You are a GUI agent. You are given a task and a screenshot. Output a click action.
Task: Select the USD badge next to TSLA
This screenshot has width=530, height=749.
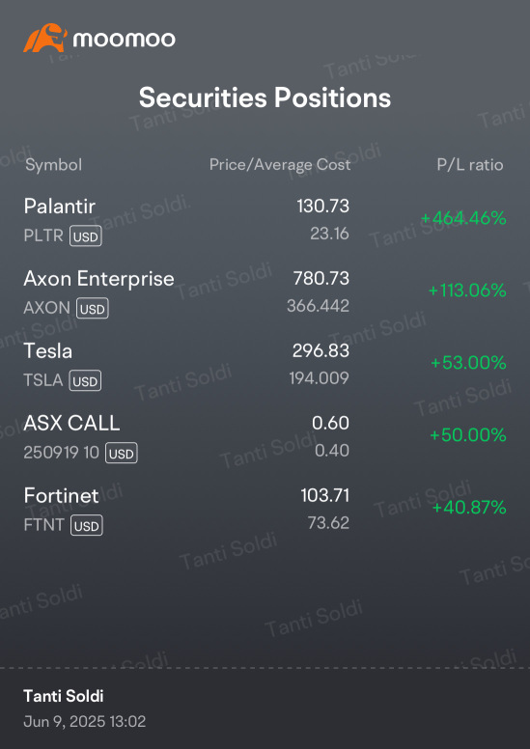pos(85,380)
